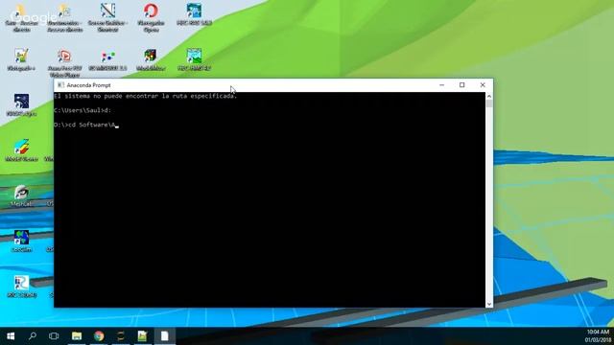The height and width of the screenshot is (345, 614).
Task: Click the "Anaconda Prompt" title text
Action: tap(88, 85)
